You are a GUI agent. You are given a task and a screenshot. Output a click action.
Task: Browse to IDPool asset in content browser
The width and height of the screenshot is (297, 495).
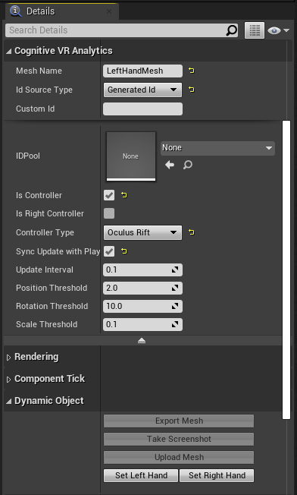click(x=188, y=165)
